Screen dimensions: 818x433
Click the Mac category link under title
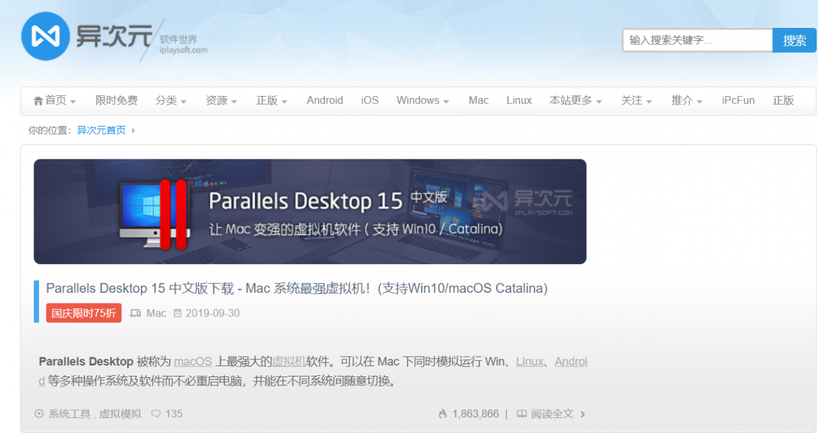click(156, 313)
